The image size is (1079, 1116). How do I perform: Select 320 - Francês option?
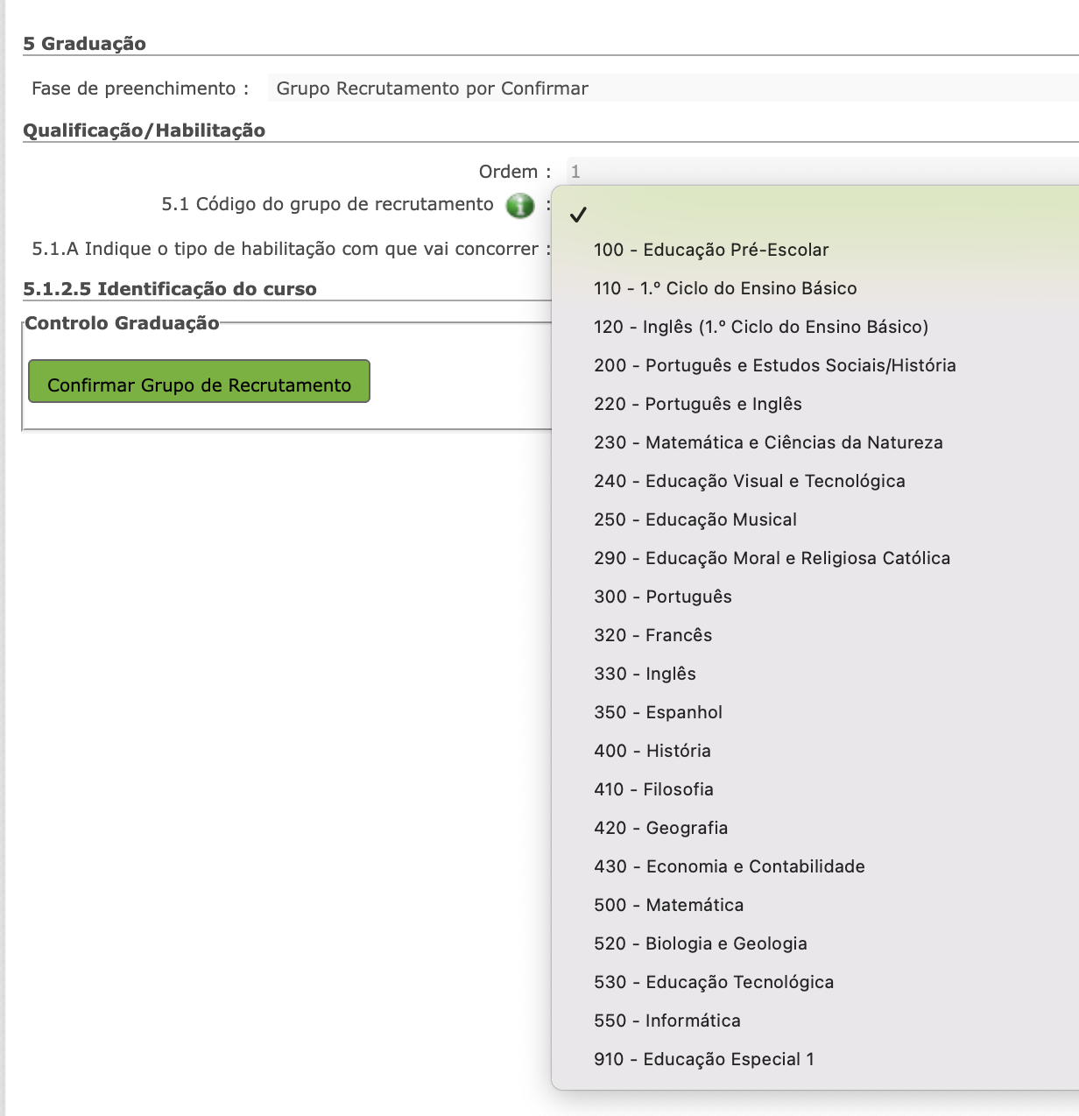(x=652, y=635)
